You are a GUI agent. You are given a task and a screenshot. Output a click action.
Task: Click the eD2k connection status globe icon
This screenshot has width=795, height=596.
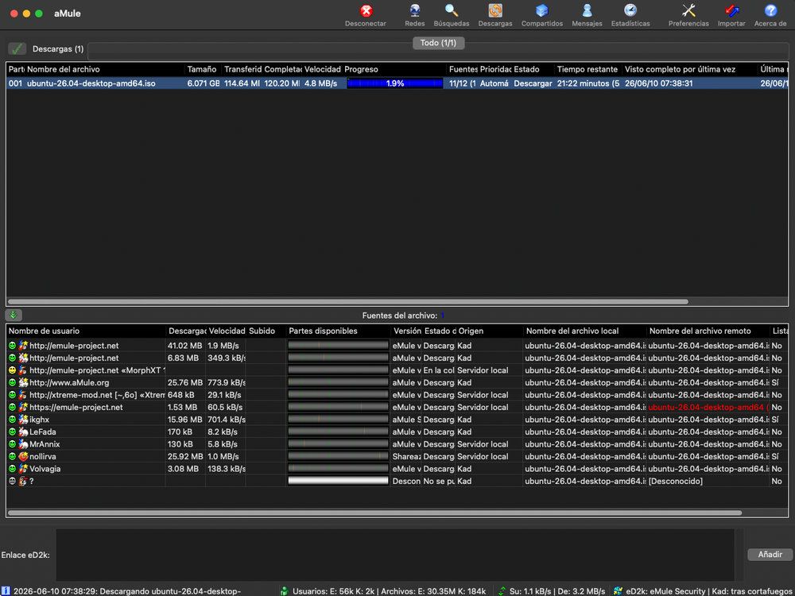click(x=618, y=591)
